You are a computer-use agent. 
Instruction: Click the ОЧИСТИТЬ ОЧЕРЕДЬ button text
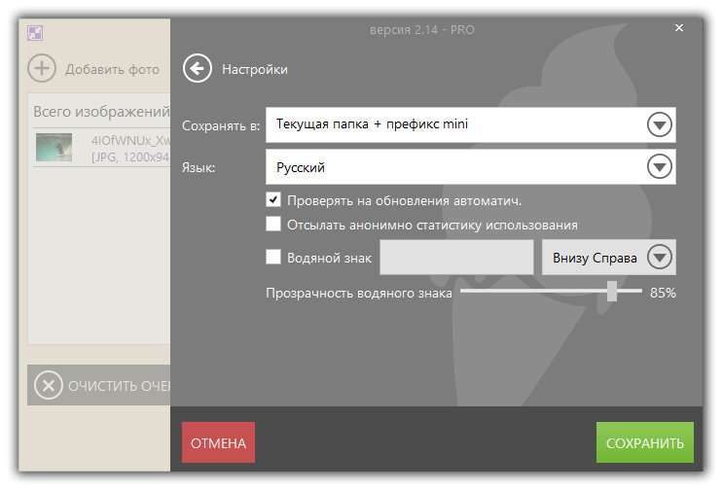[120, 386]
